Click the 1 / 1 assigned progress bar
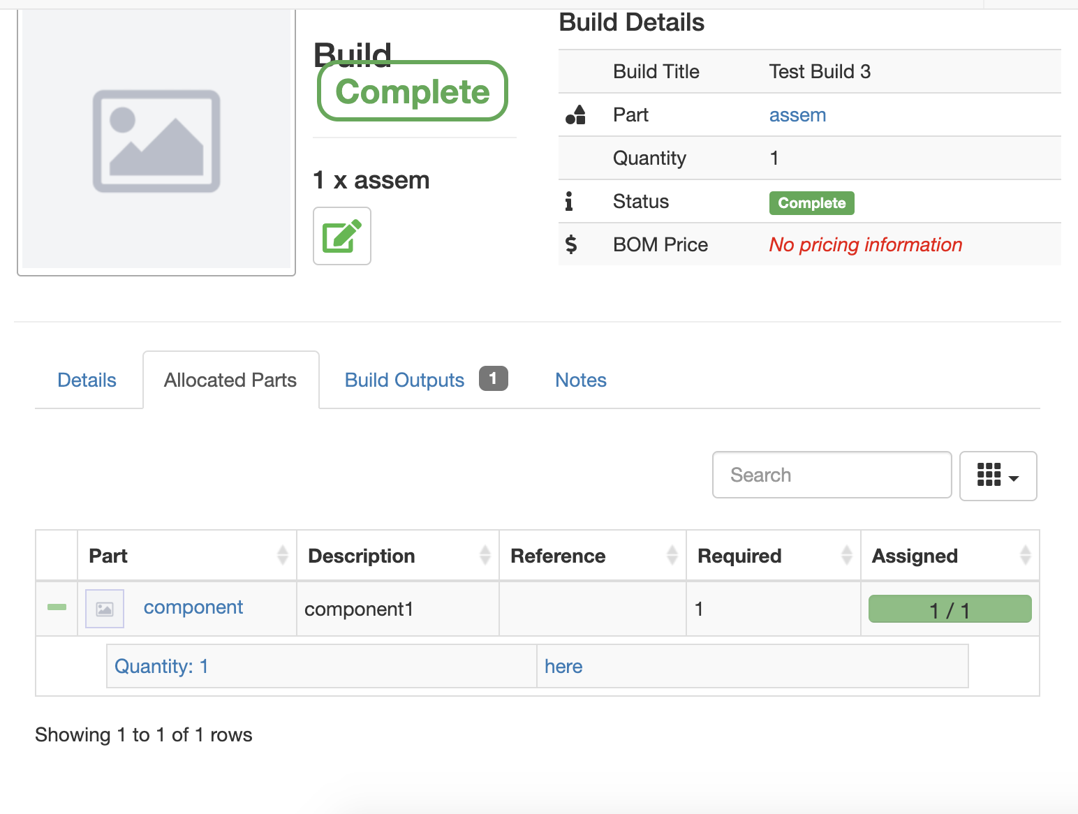 coord(950,608)
